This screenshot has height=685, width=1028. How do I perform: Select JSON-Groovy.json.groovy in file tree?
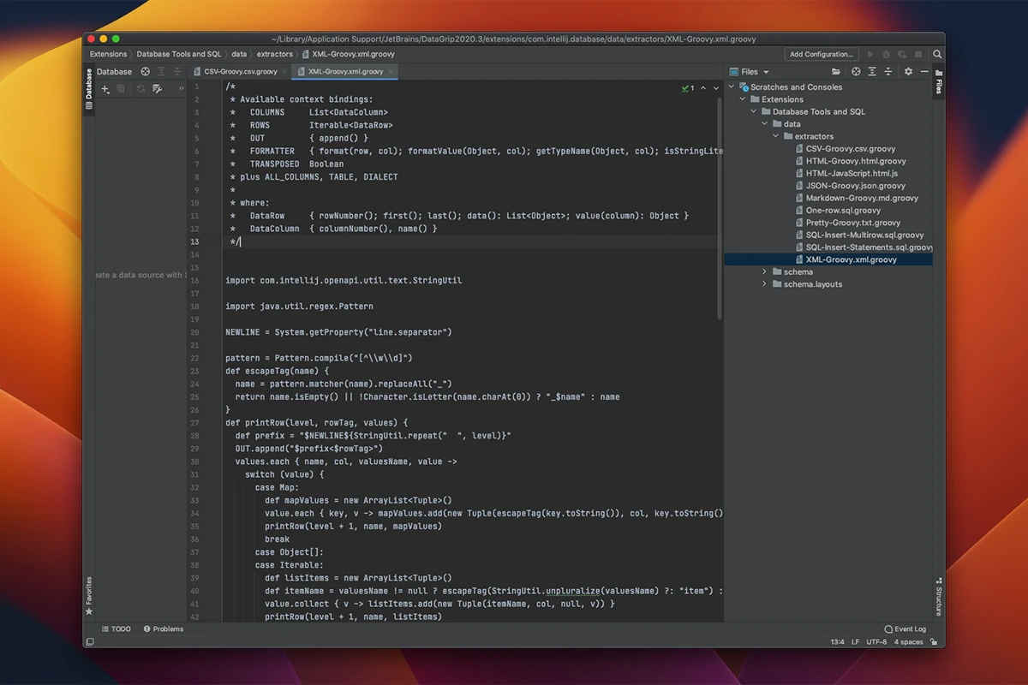click(x=855, y=186)
